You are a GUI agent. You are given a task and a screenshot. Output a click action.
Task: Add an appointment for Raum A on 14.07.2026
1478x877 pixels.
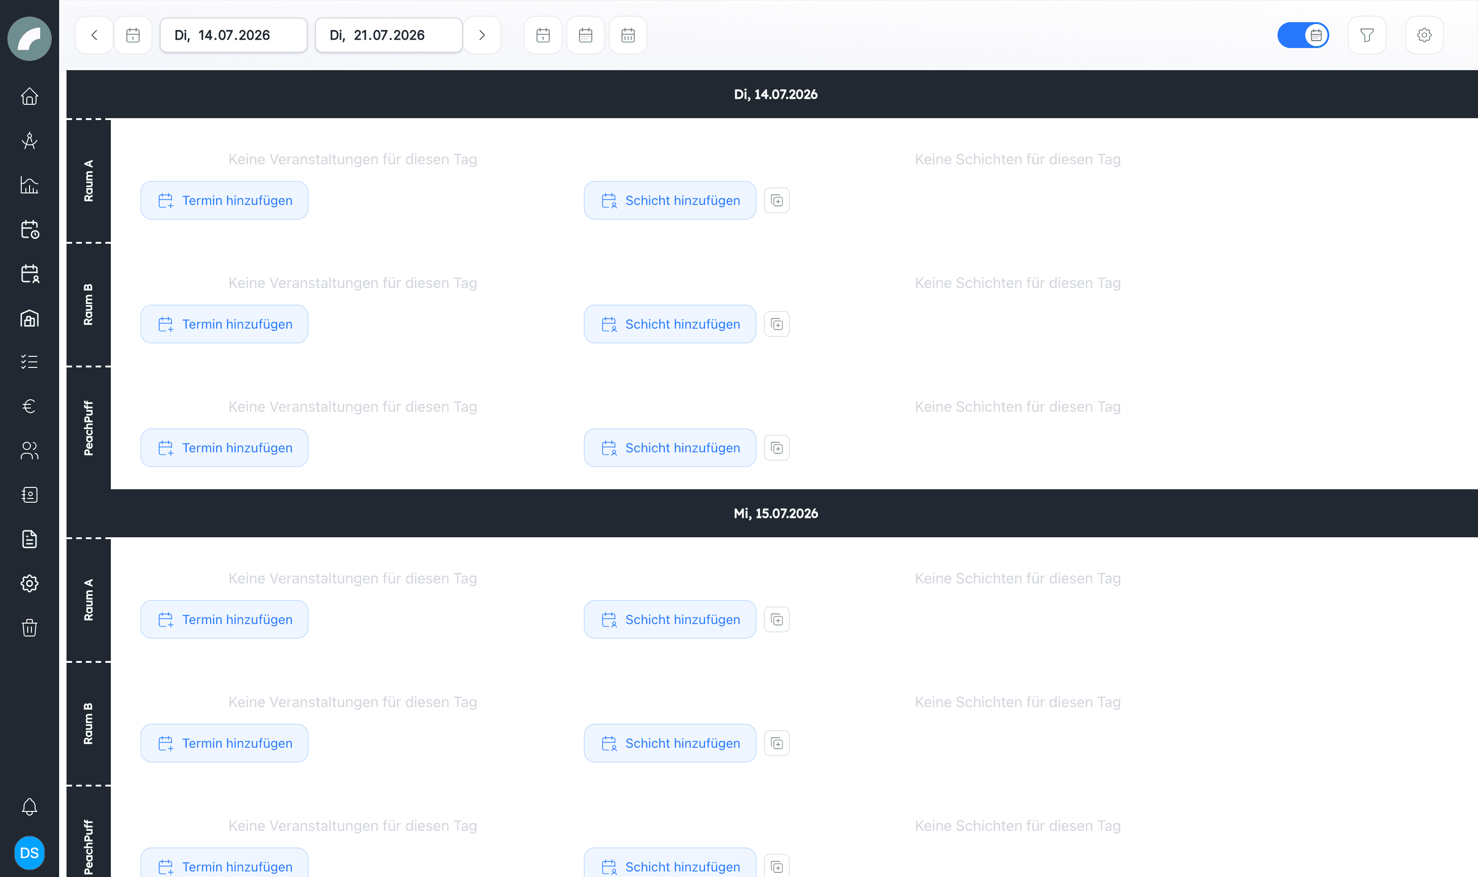[x=224, y=200]
